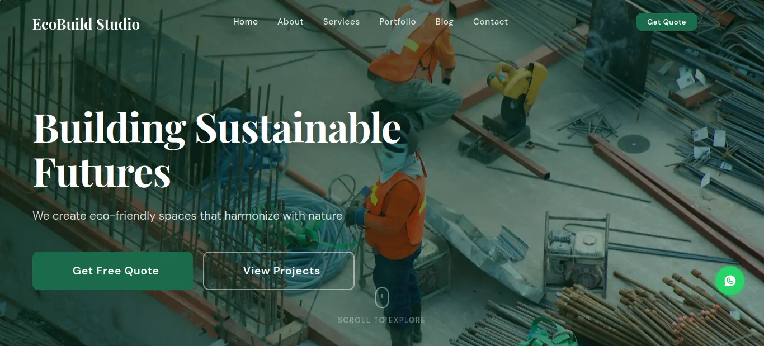Click the Futures line of the headline
The width and height of the screenshot is (764, 346).
point(102,172)
